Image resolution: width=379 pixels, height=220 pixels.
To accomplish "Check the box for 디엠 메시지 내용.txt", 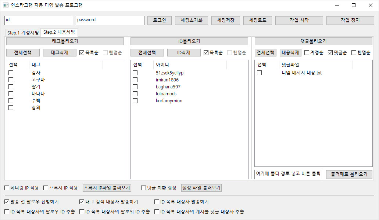I will [x=260, y=73].
